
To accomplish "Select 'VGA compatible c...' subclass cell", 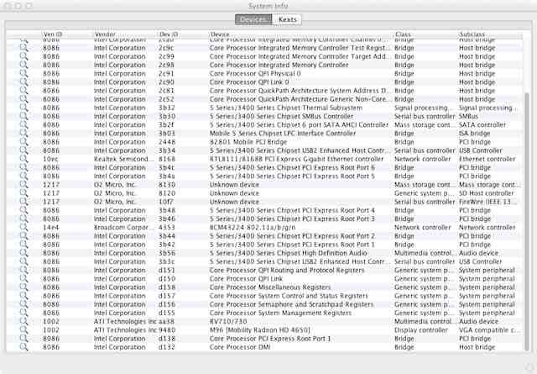I will click(x=489, y=330).
